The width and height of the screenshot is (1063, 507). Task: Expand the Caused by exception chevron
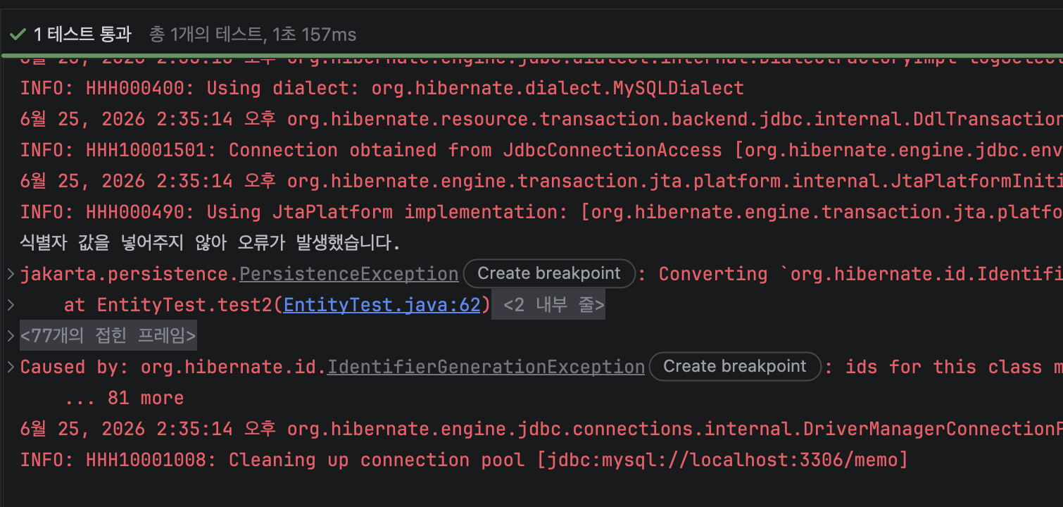point(11,367)
